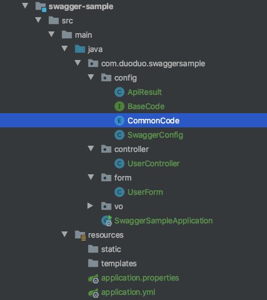The width and height of the screenshot is (267, 300).
Task: Select the com.duoduo.swaggersample package
Action: pyautogui.click(x=153, y=63)
